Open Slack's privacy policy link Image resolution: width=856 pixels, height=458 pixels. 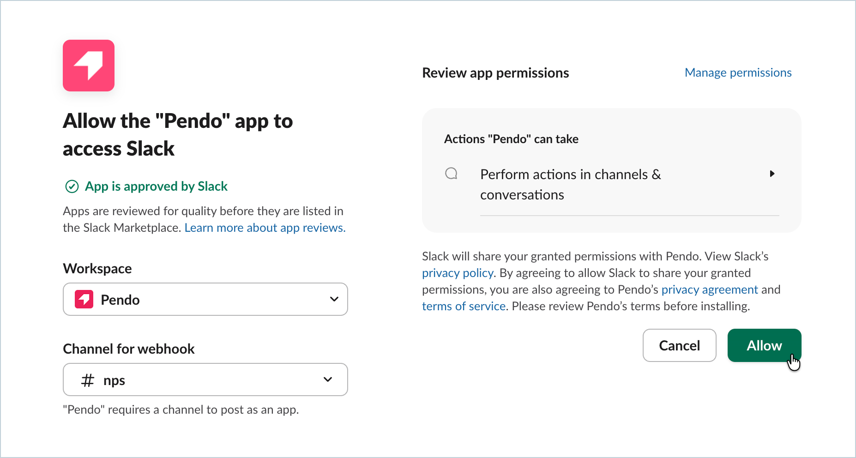458,273
